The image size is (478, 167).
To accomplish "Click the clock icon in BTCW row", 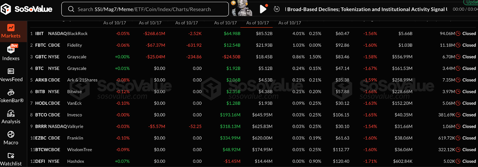I will 458,150.
